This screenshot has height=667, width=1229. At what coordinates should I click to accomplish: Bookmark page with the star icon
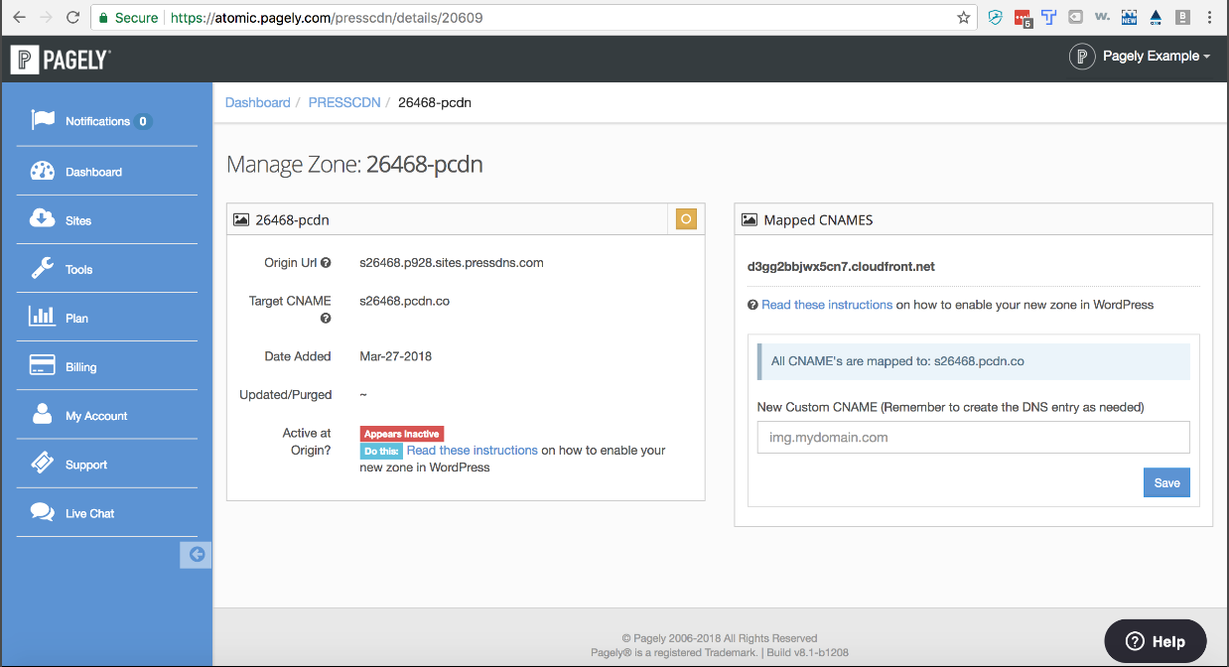pyautogui.click(x=963, y=17)
